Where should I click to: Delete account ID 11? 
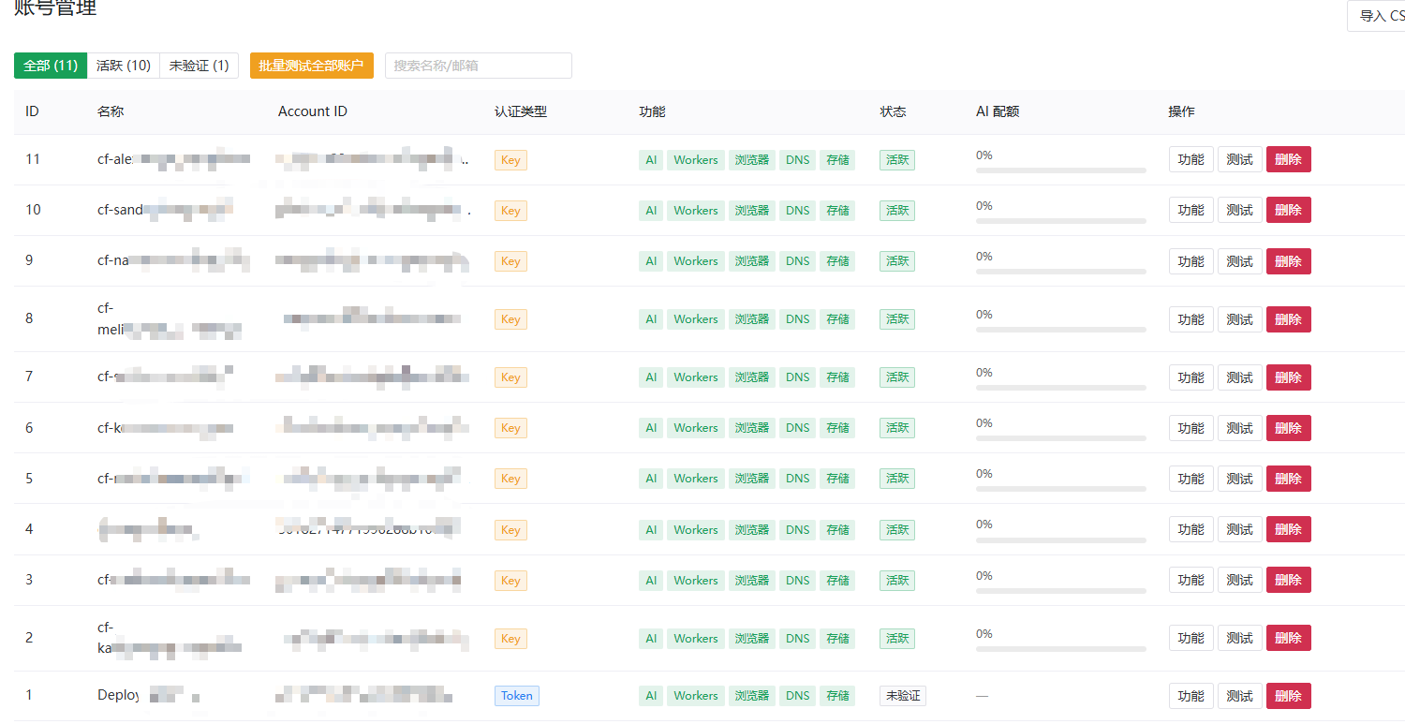click(1289, 159)
